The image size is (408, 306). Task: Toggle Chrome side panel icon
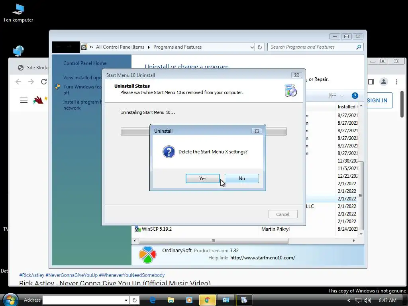(371, 82)
